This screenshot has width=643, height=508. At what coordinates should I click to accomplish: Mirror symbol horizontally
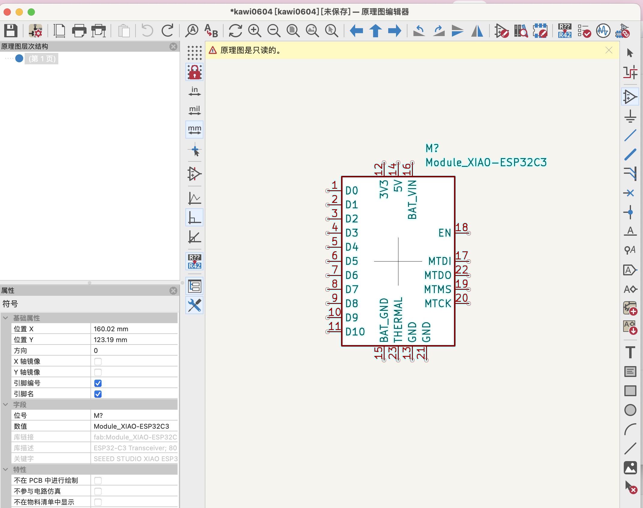(x=477, y=30)
